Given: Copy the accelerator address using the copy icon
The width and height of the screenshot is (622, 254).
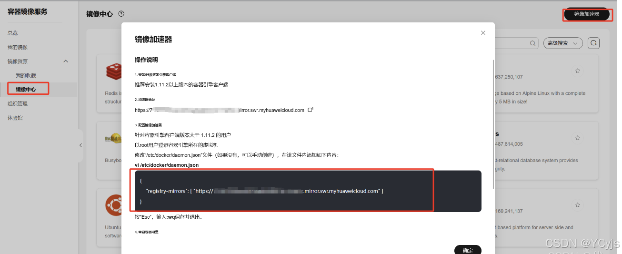Looking at the screenshot, I should pyautogui.click(x=311, y=110).
